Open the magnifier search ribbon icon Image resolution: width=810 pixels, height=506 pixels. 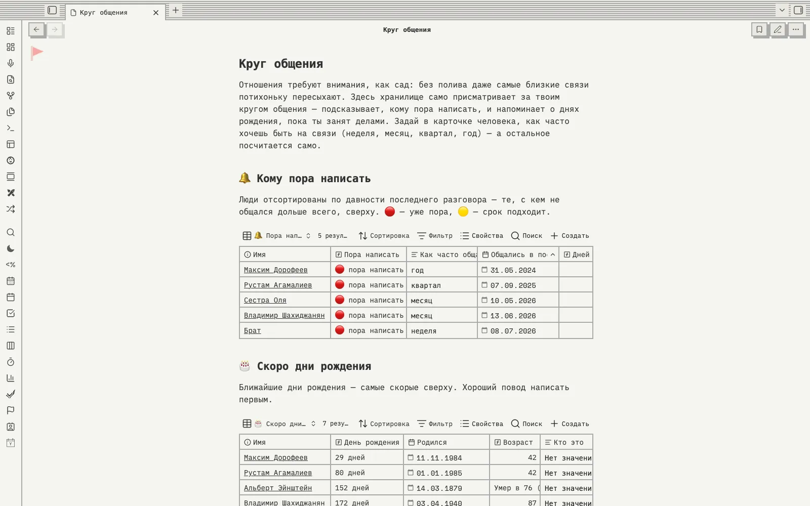point(11,232)
